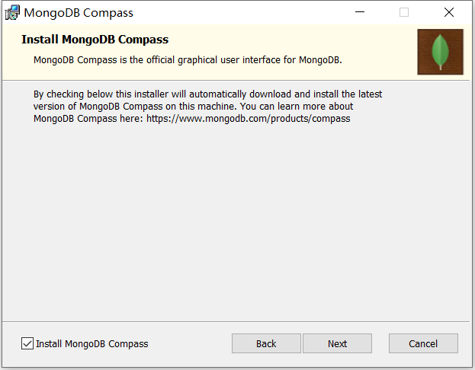Screen dimensions: 475x370
Task: Click the "Install MongoDB Compass" checkbox label text
Action: [92, 343]
